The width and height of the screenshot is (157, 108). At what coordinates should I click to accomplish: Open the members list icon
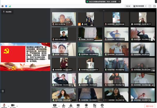tap(71, 105)
